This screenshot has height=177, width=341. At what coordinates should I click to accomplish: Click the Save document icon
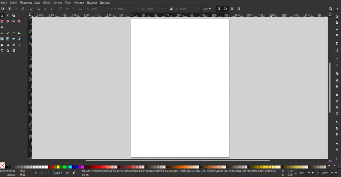[x=337, y=29]
